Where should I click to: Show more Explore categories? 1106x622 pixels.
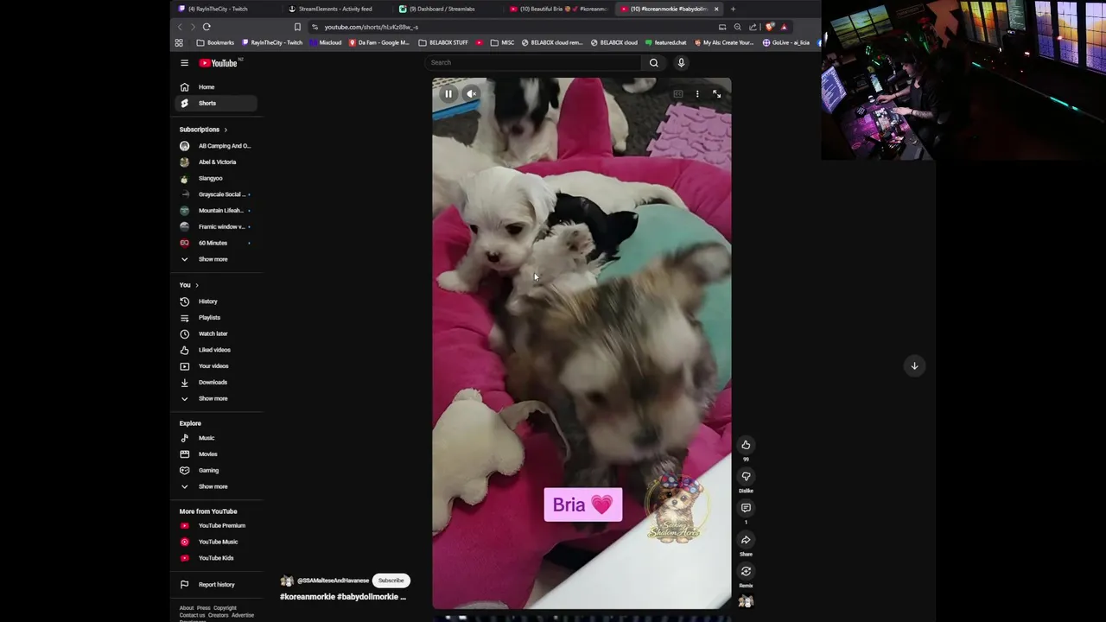coord(216,486)
